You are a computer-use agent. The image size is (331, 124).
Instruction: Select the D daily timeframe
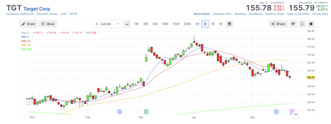[205, 24]
